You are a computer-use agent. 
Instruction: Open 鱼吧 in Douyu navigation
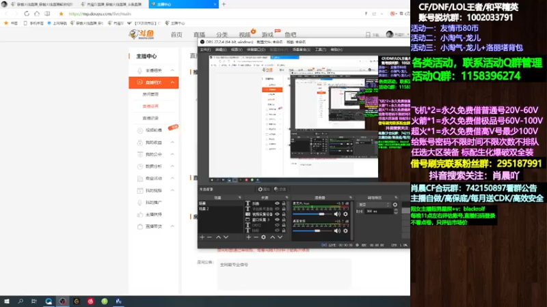coord(290,35)
